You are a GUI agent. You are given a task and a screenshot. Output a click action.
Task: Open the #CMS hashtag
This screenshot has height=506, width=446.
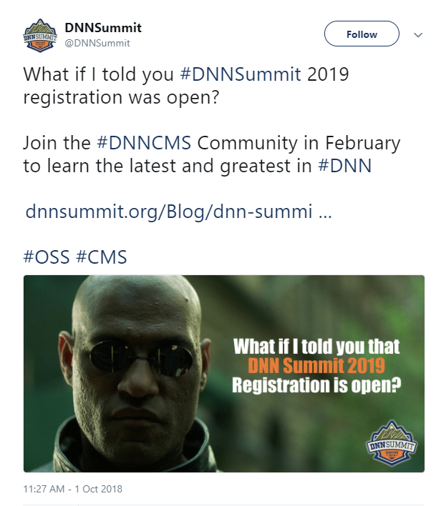point(102,257)
